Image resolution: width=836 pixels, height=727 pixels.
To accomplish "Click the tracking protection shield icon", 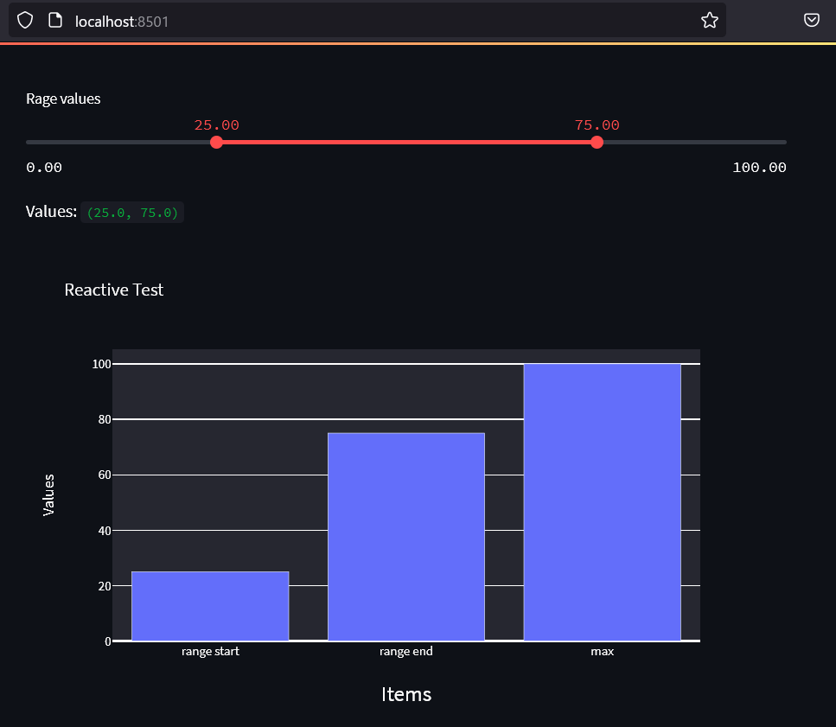I will (x=25, y=20).
